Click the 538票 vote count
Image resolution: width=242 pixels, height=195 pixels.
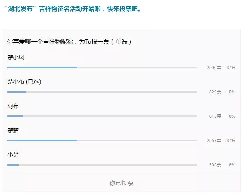(x=215, y=165)
